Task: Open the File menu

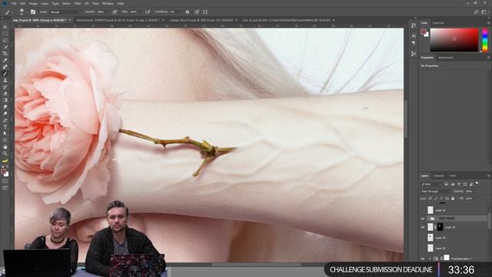Action: [14, 3]
